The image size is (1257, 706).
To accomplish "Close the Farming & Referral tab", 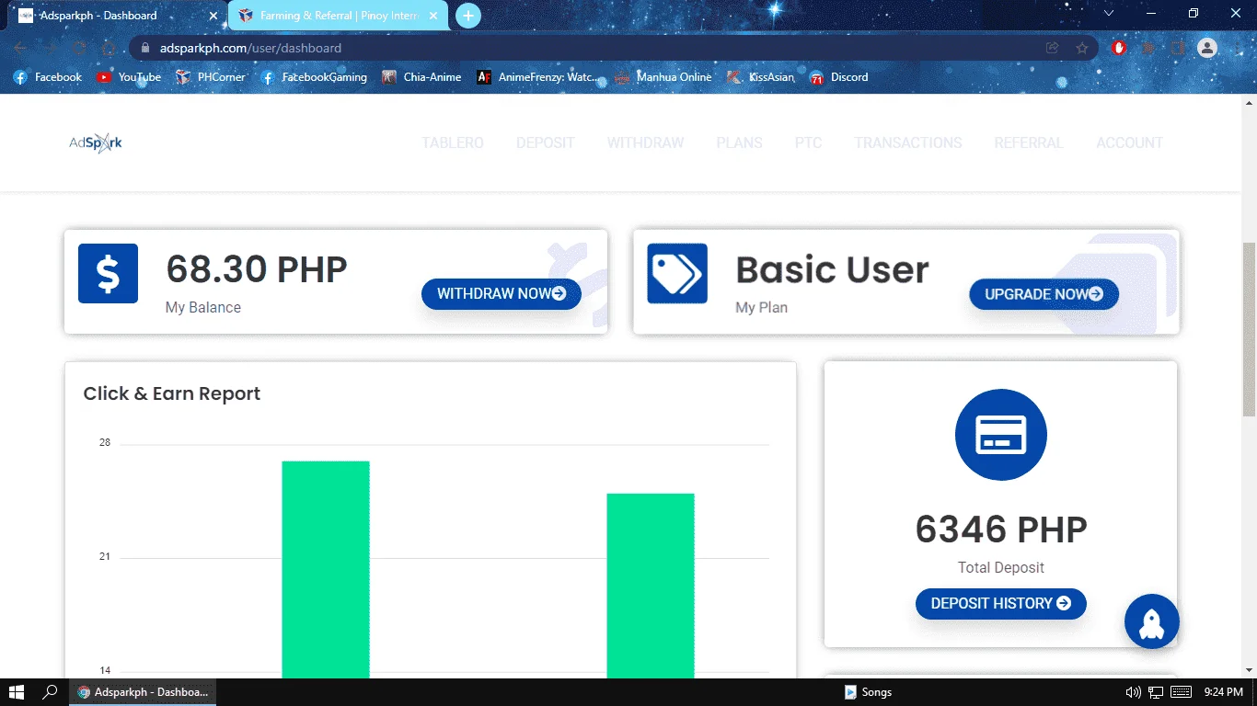I will click(433, 16).
